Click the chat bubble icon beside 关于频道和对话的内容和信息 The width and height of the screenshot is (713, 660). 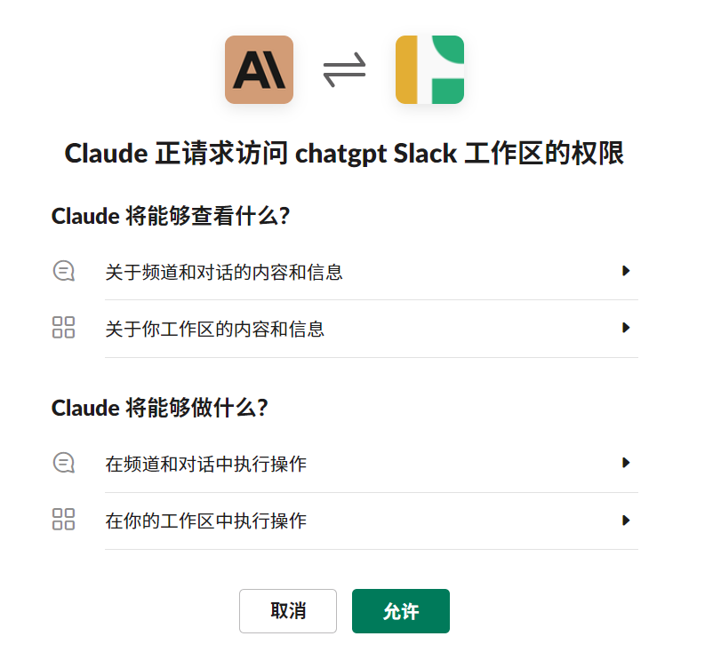[x=64, y=271]
